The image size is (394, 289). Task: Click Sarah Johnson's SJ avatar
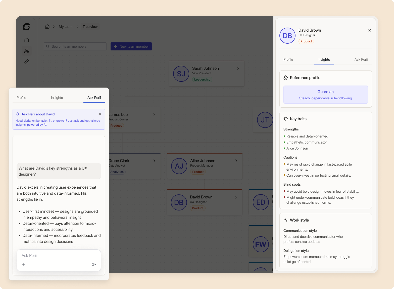[x=181, y=74]
